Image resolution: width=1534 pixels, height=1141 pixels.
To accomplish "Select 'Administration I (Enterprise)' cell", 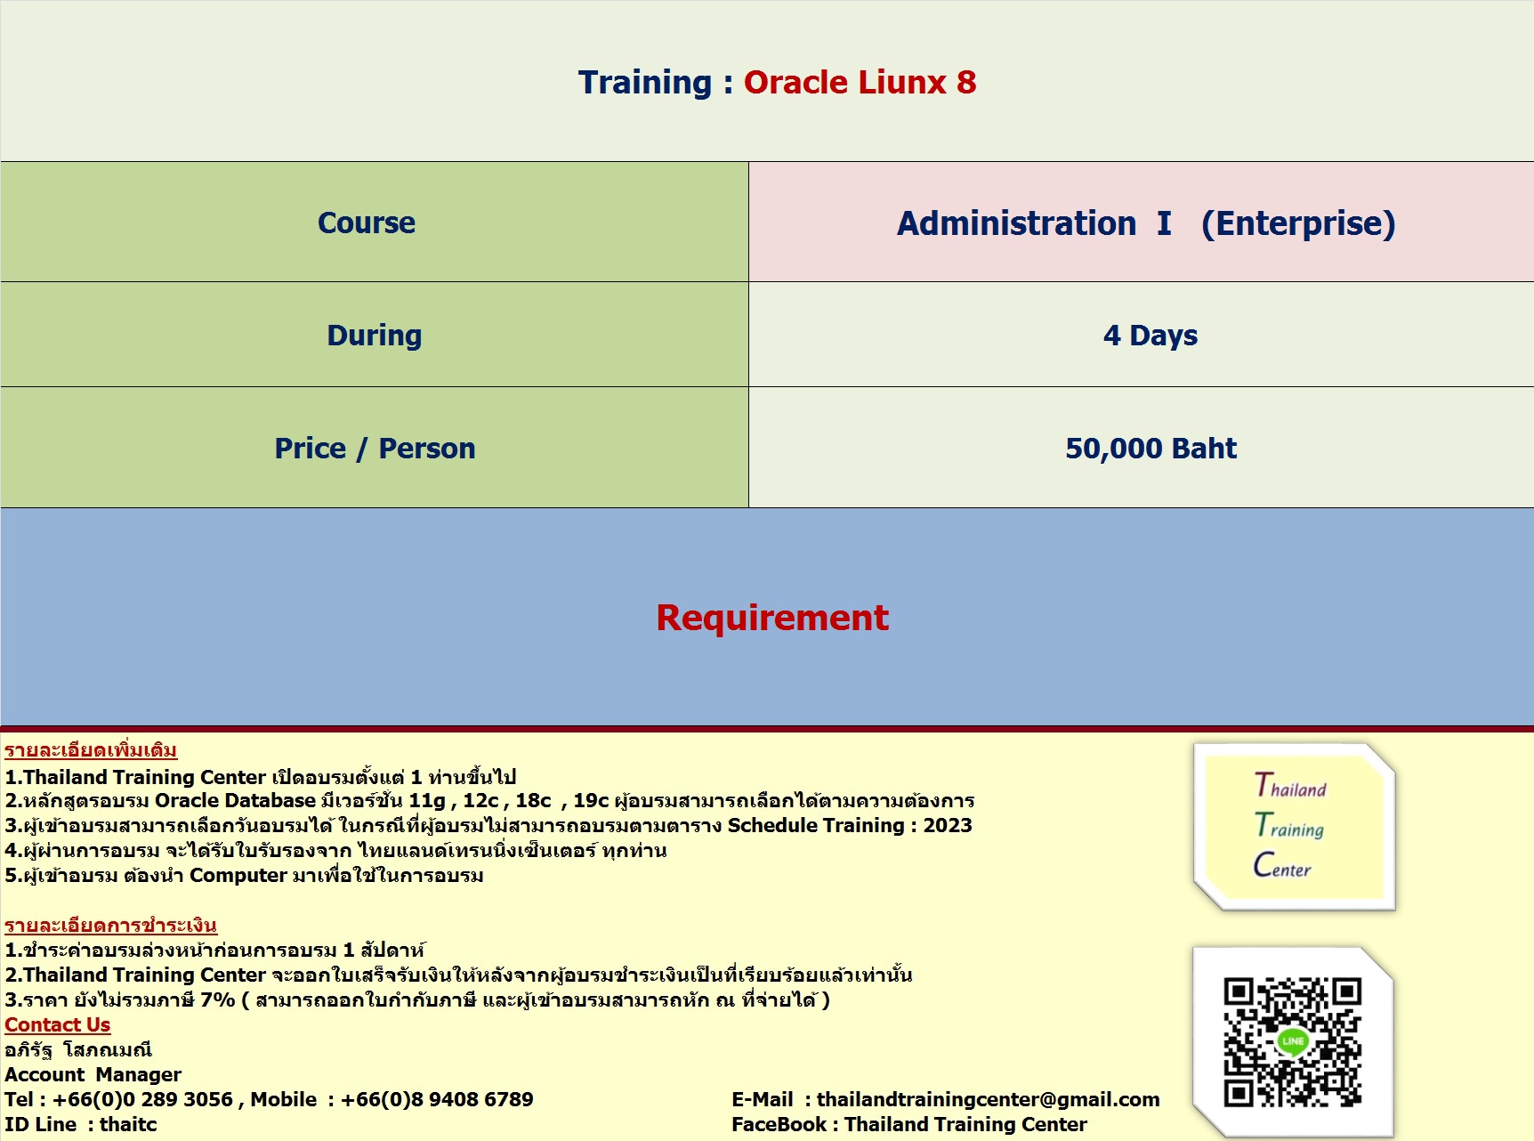I will click(x=1142, y=222).
